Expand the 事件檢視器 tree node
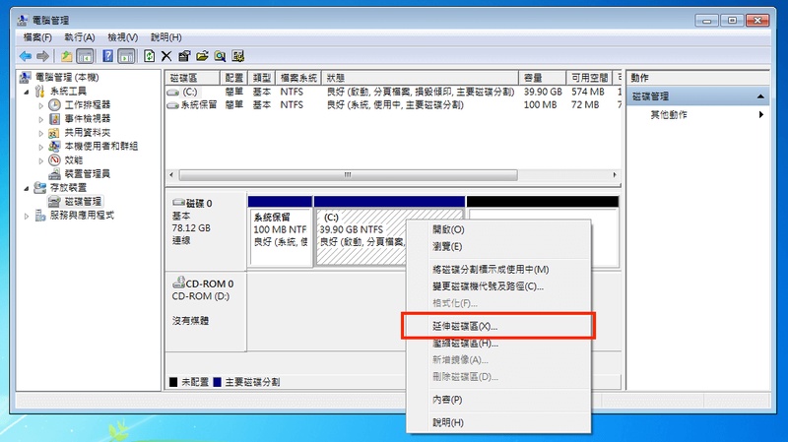The height and width of the screenshot is (442, 788). [41, 119]
